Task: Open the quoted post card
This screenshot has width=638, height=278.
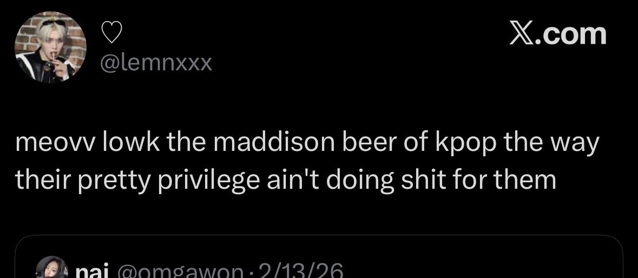Action: (319, 256)
